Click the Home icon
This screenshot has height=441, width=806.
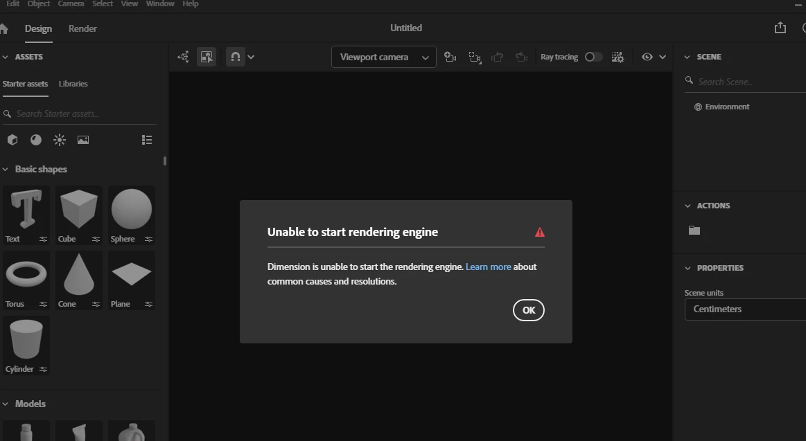point(3,29)
